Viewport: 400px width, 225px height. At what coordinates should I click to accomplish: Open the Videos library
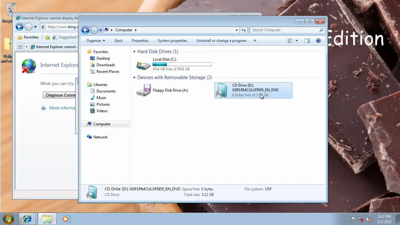102,111
